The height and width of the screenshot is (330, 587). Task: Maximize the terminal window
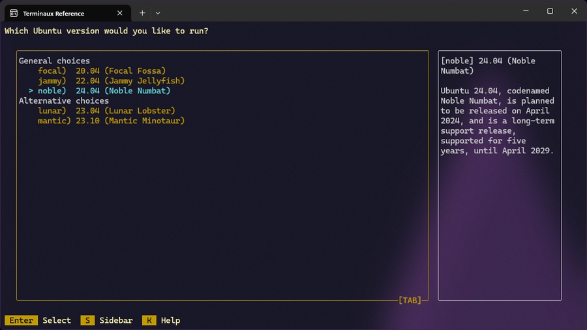pyautogui.click(x=550, y=11)
